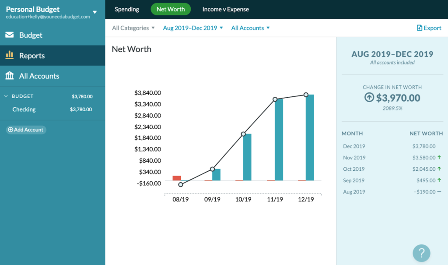Click the Add Account button
448x265 pixels.
(26, 130)
